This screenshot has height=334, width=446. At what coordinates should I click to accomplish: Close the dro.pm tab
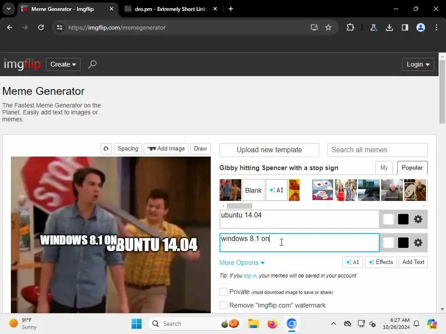pos(215,9)
